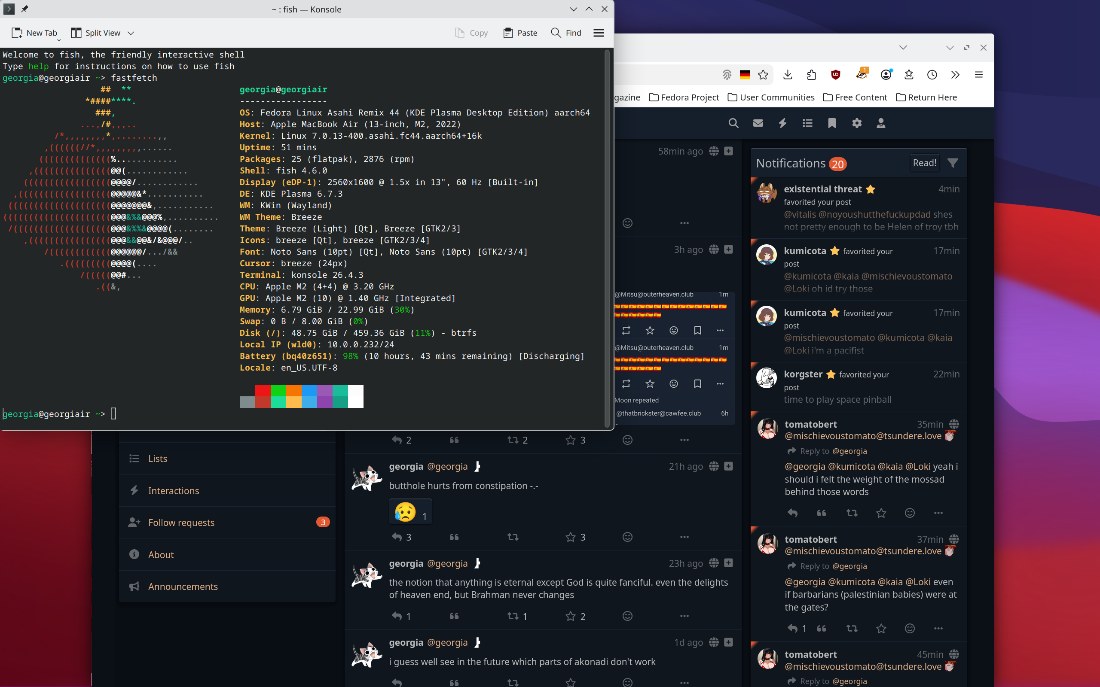Reply to tomatobert's 35min notification

(x=792, y=513)
